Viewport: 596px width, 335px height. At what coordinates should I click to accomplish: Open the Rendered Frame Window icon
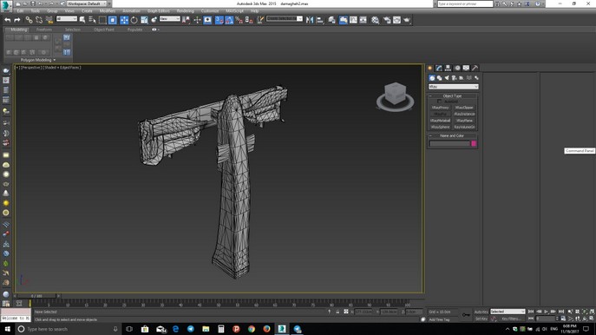[396, 20]
